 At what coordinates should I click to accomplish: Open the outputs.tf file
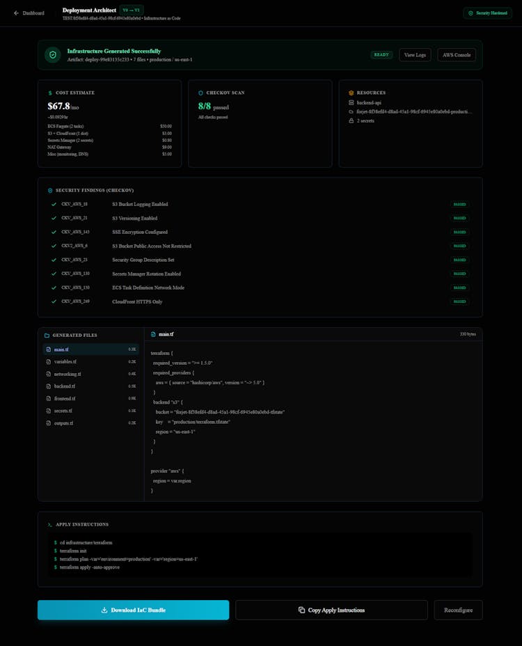pyautogui.click(x=63, y=423)
